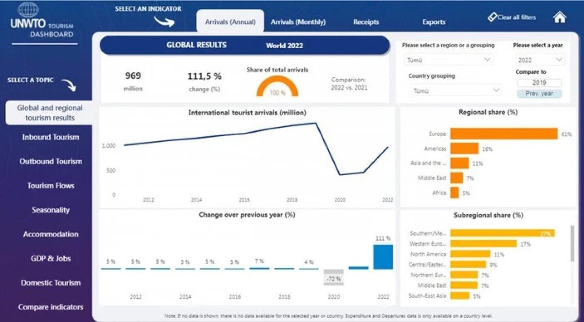The width and height of the screenshot is (584, 322).
Task: Open the Inbound Tourism topic
Action: (51, 137)
